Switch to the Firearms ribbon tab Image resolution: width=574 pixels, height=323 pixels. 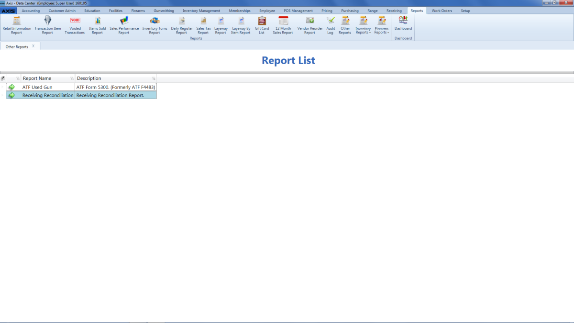point(138,11)
